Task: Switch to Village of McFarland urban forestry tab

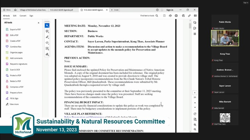Action: tap(33, 10)
